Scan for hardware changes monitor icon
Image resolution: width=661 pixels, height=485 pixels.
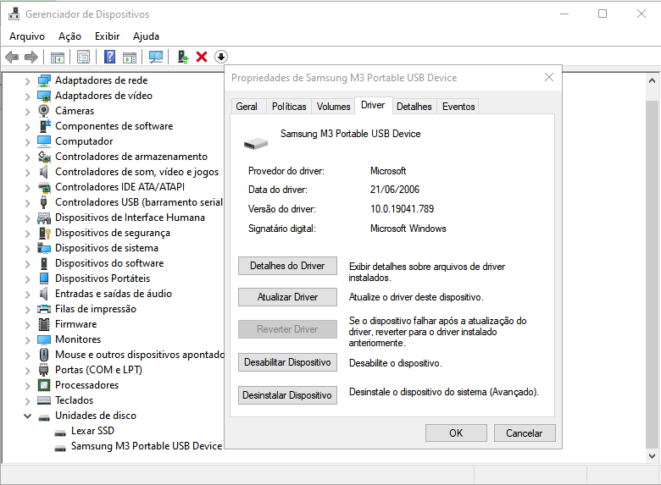(x=156, y=57)
